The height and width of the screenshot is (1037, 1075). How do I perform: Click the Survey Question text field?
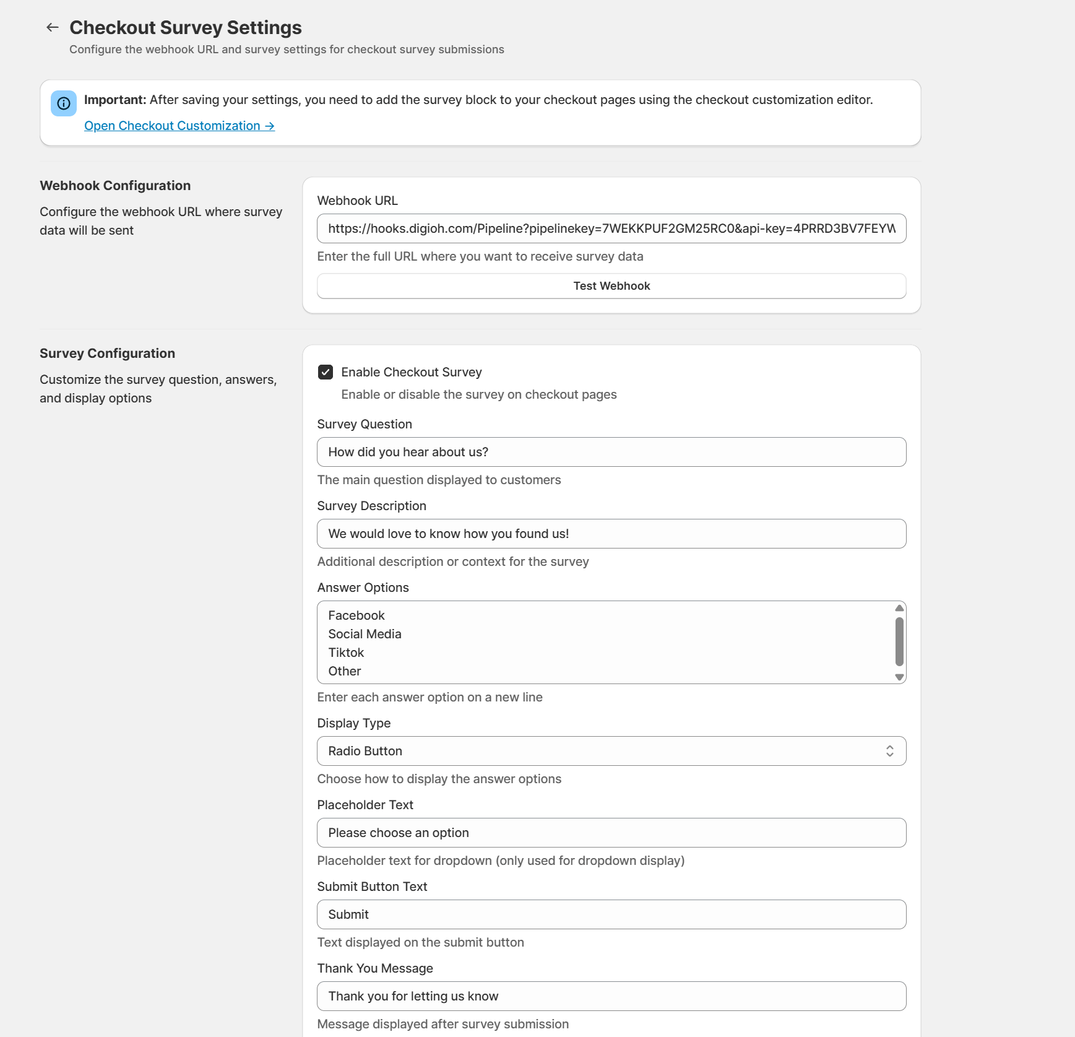point(611,452)
